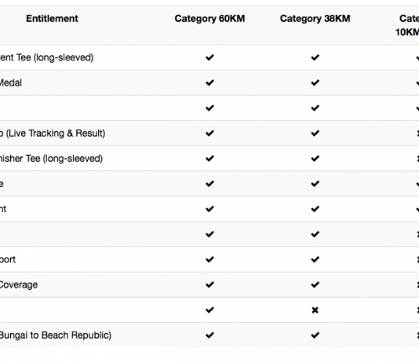Click the Entitlement column header
Image resolution: width=419 pixels, height=363 pixels.
pyautogui.click(x=52, y=19)
